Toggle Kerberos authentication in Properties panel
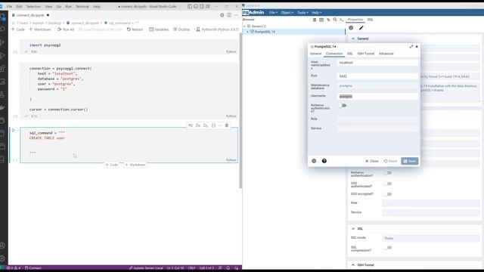484x272 pixels. 387,173
